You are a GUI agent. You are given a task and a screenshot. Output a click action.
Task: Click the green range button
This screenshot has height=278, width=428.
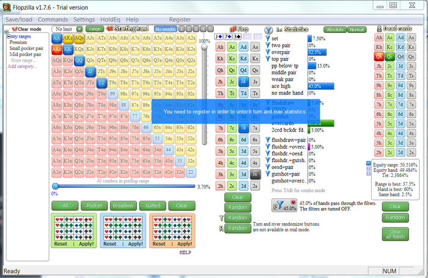(x=95, y=29)
